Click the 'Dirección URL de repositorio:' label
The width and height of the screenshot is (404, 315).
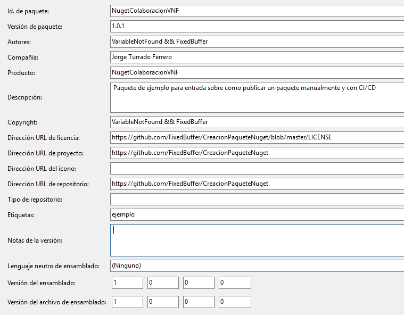coord(48,184)
